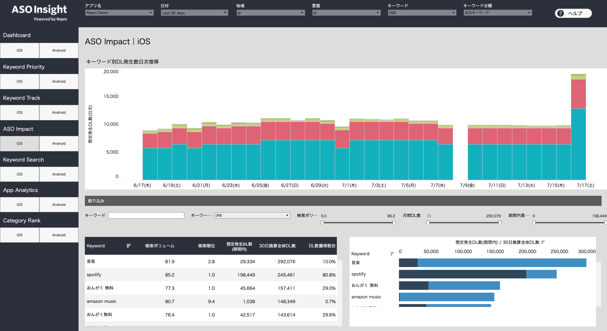Open the Category Rank iOS report
Image resolution: width=607 pixels, height=331 pixels.
pos(19,235)
